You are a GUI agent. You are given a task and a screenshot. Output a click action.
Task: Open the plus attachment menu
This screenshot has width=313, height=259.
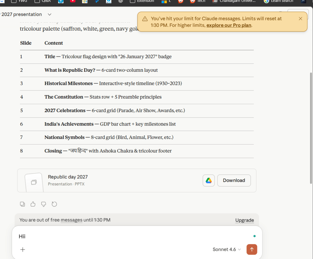(x=23, y=250)
